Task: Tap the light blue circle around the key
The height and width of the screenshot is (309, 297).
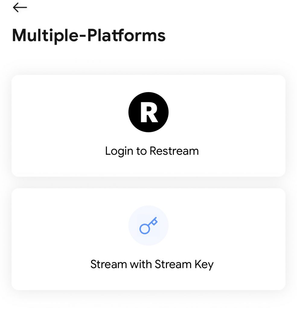Action: [148, 226]
